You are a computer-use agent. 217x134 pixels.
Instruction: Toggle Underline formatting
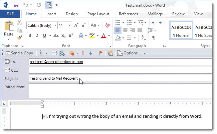coord(44,35)
